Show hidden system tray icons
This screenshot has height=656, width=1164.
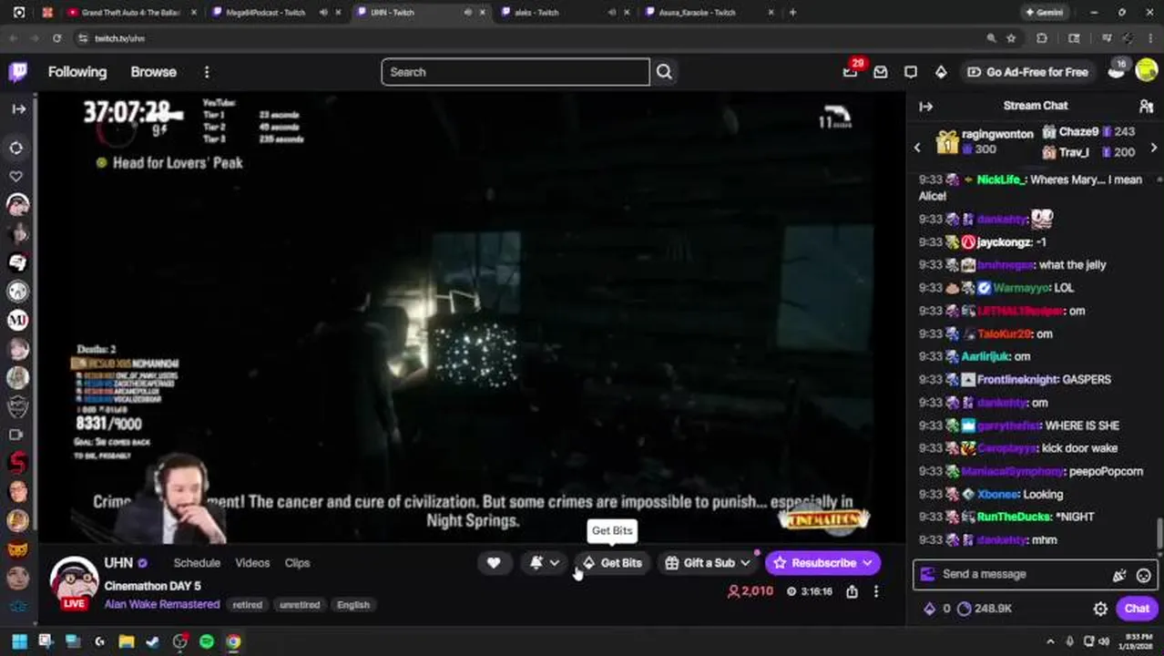[x=1050, y=641]
